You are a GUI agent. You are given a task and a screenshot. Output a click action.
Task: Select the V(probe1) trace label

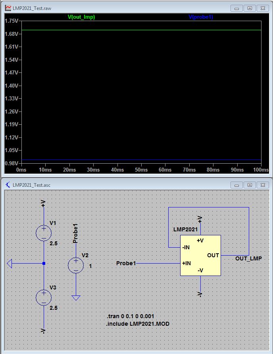pos(201,17)
